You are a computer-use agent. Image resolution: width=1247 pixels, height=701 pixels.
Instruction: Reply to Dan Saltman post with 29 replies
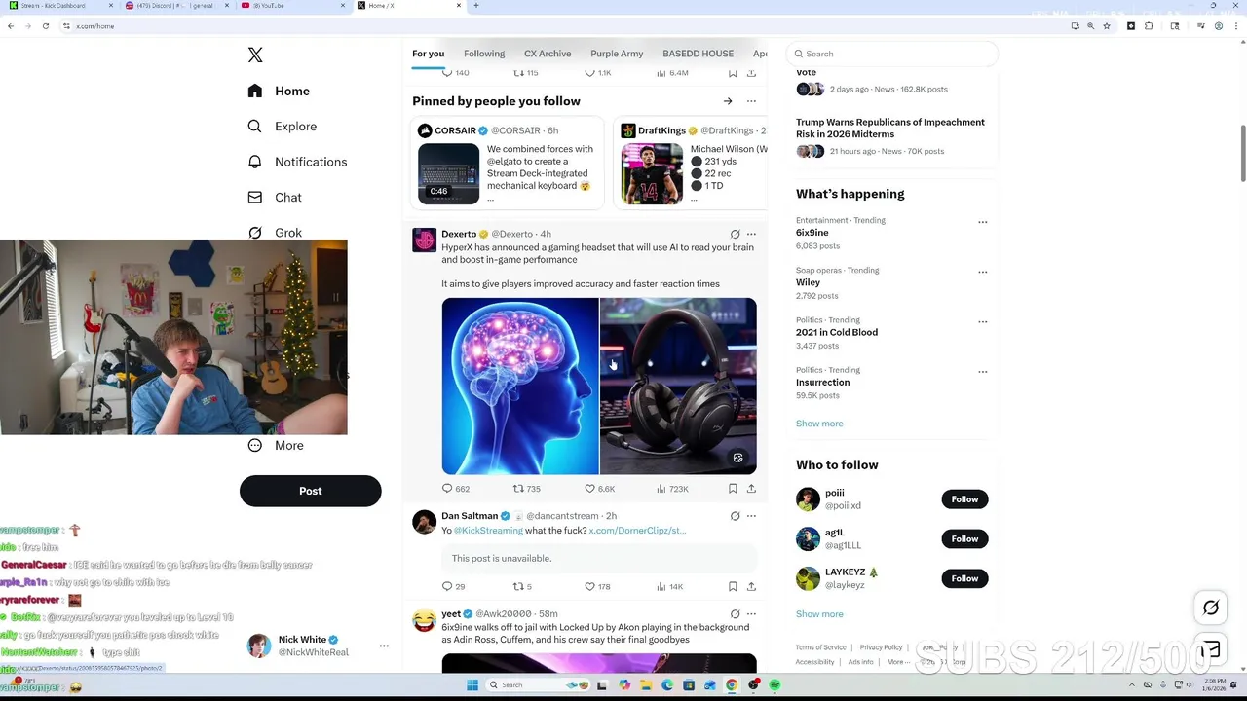(453, 586)
